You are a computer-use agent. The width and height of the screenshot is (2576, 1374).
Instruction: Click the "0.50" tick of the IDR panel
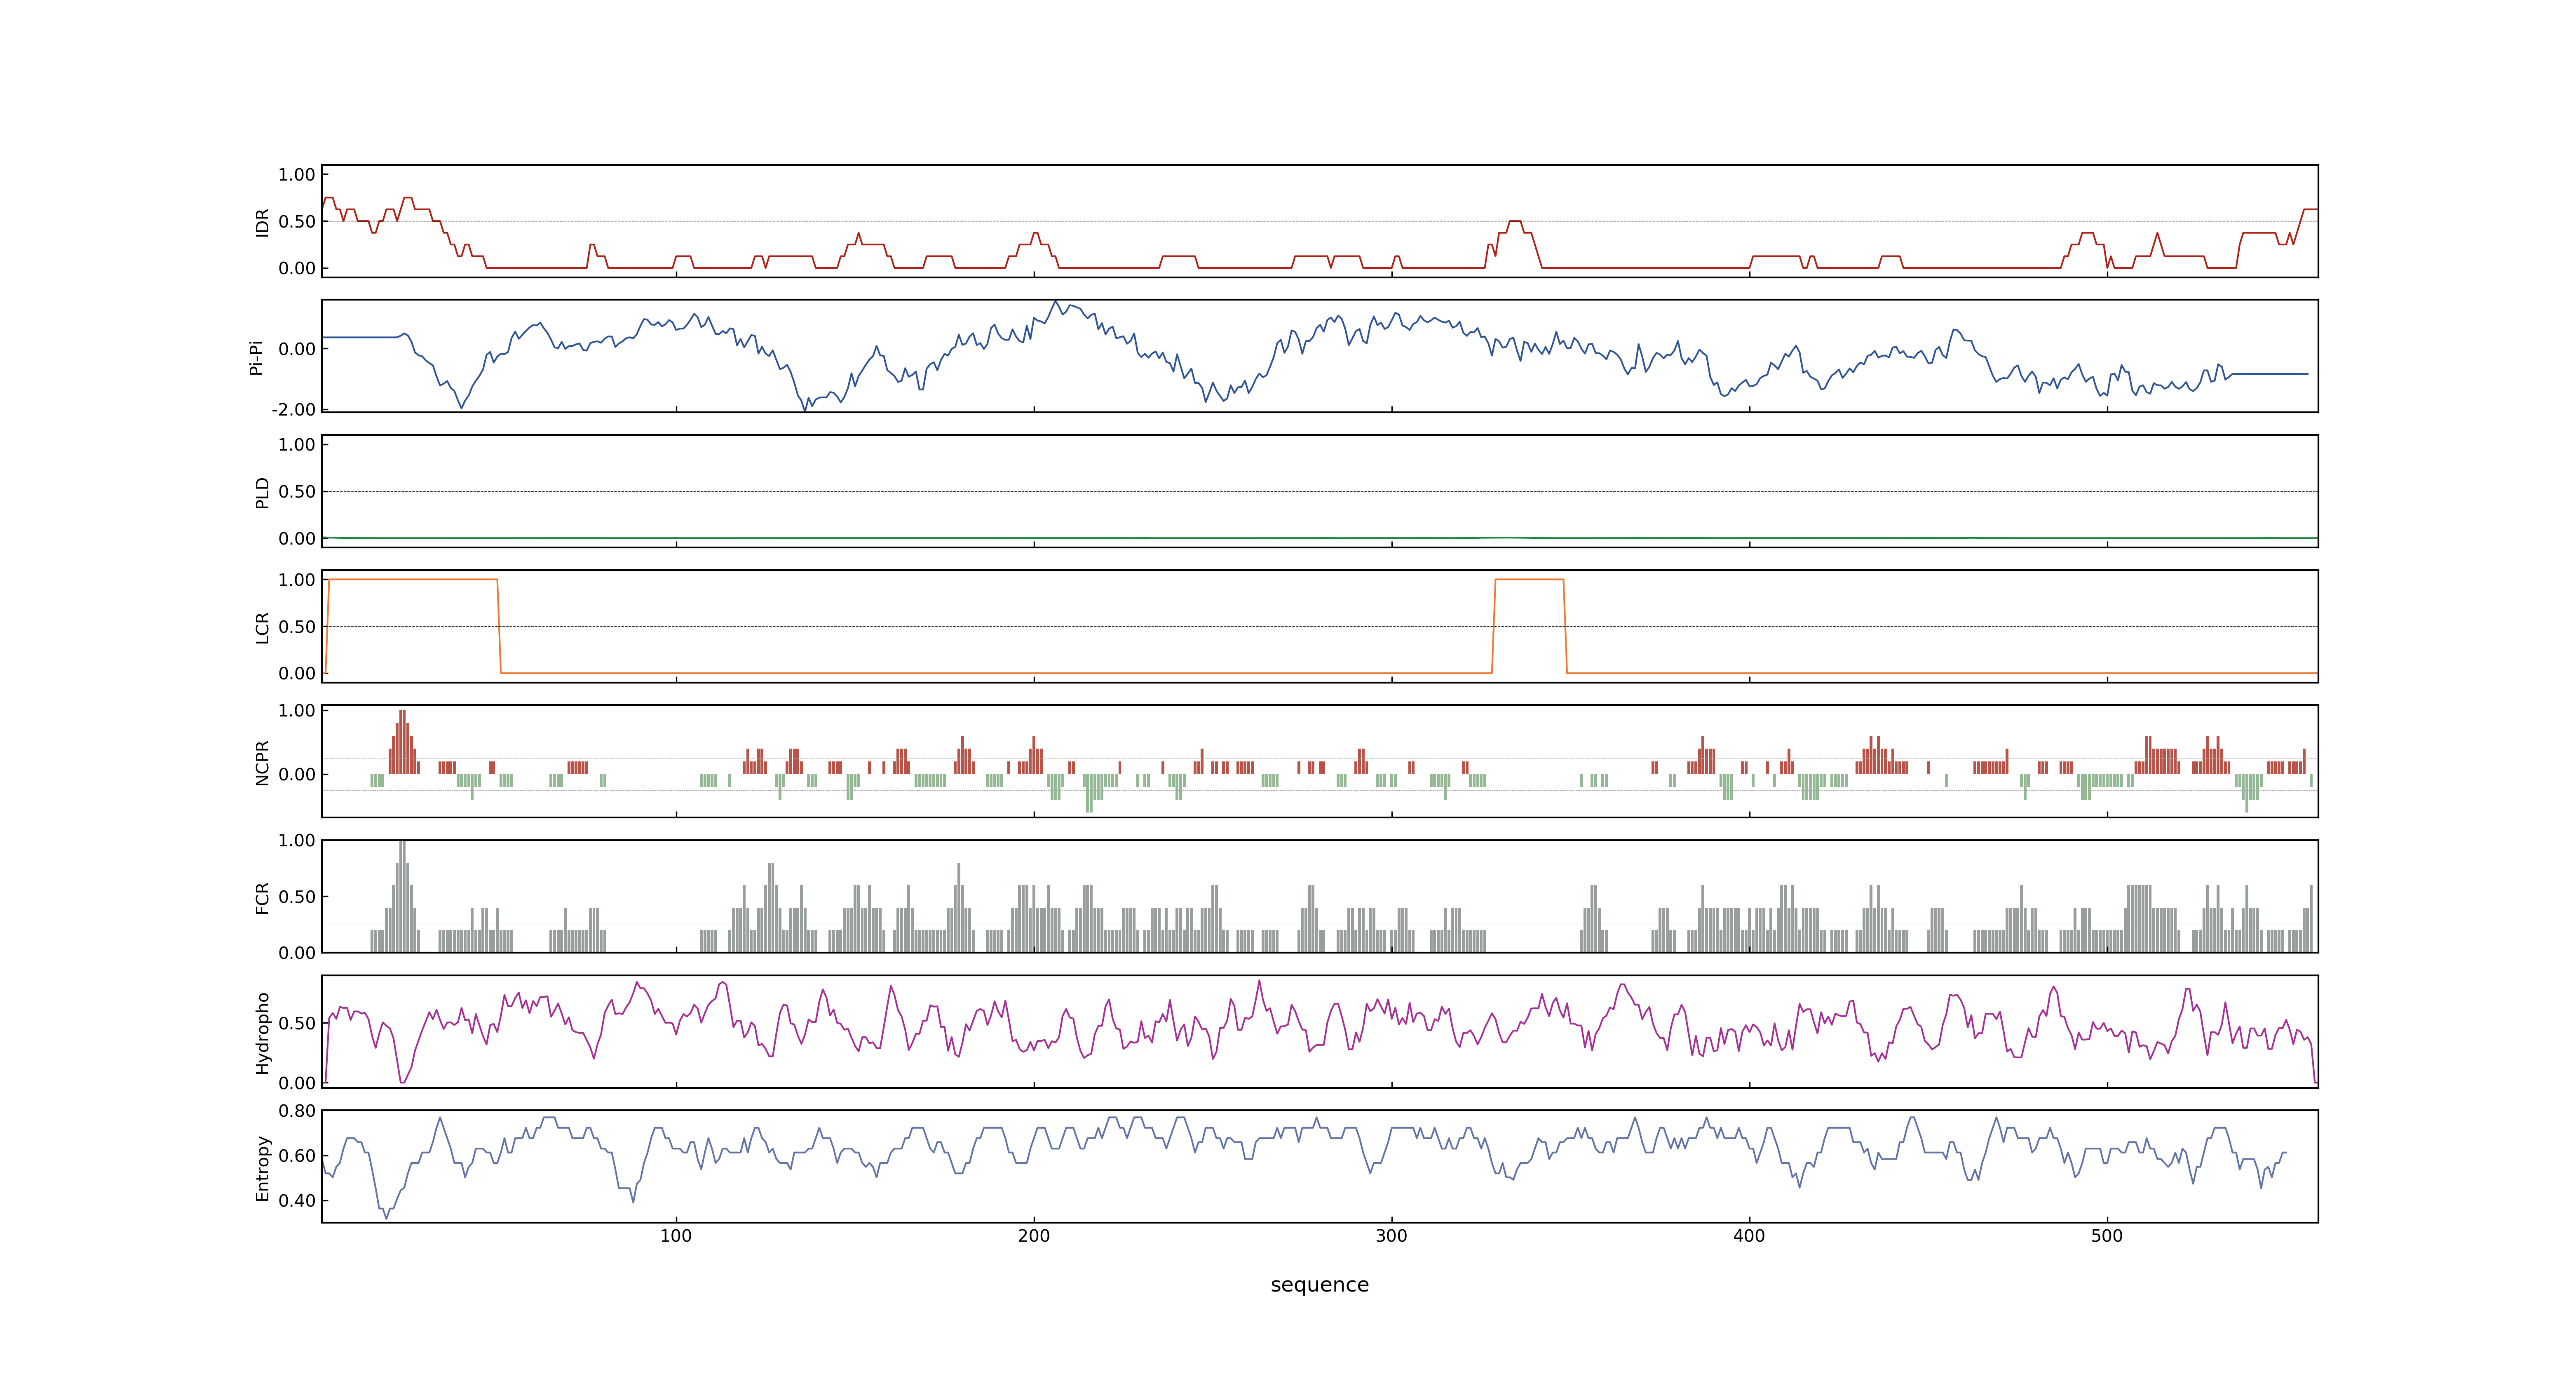click(x=297, y=222)
